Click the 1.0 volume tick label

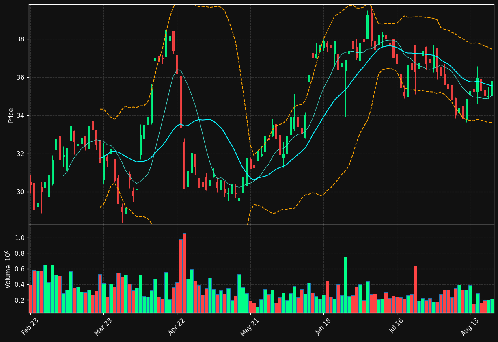click(20, 238)
